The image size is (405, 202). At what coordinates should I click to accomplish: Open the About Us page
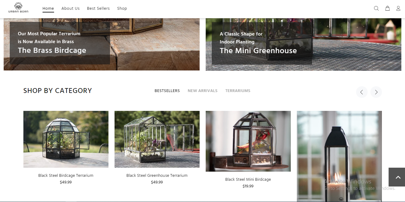pyautogui.click(x=70, y=9)
